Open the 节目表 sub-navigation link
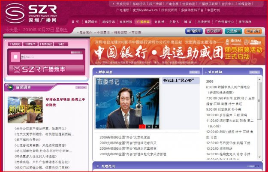 [136, 32]
